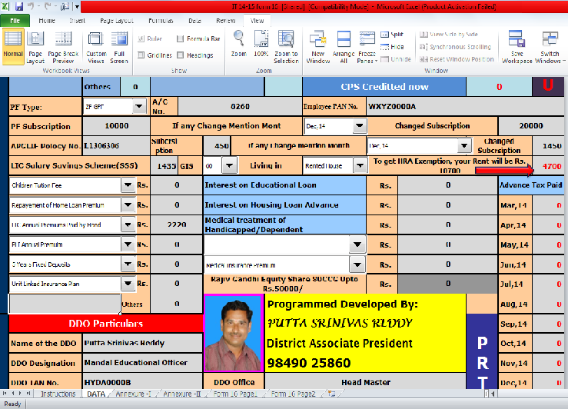
Task: Click CPS Creditted now header
Action: 384,87
